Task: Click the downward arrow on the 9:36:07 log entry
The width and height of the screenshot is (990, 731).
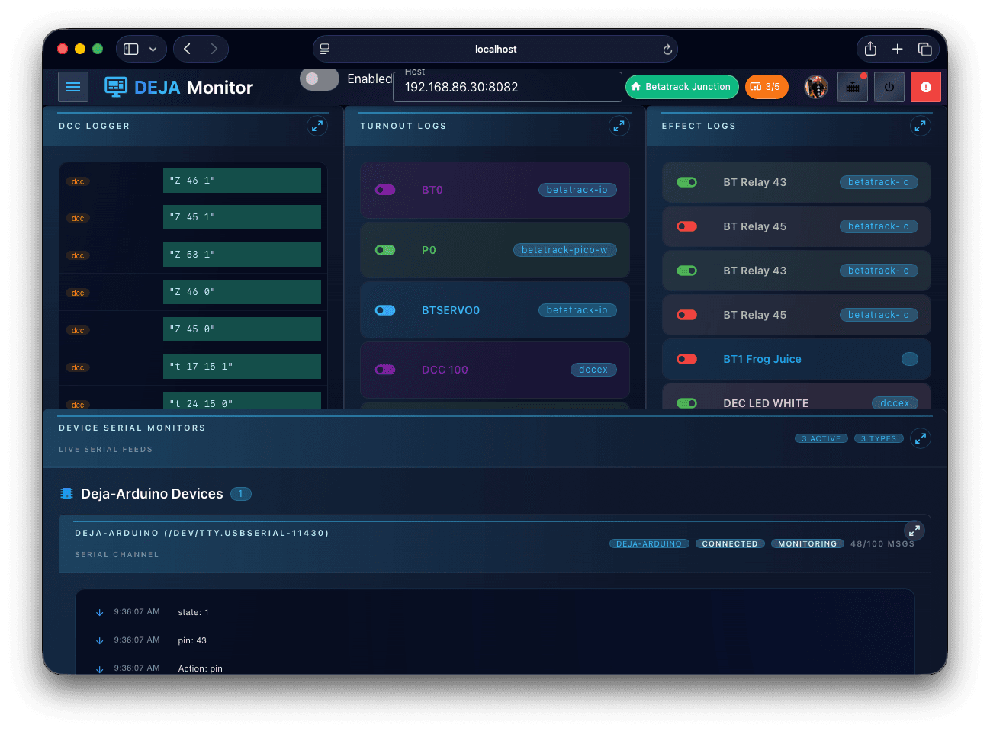Action: (99, 612)
